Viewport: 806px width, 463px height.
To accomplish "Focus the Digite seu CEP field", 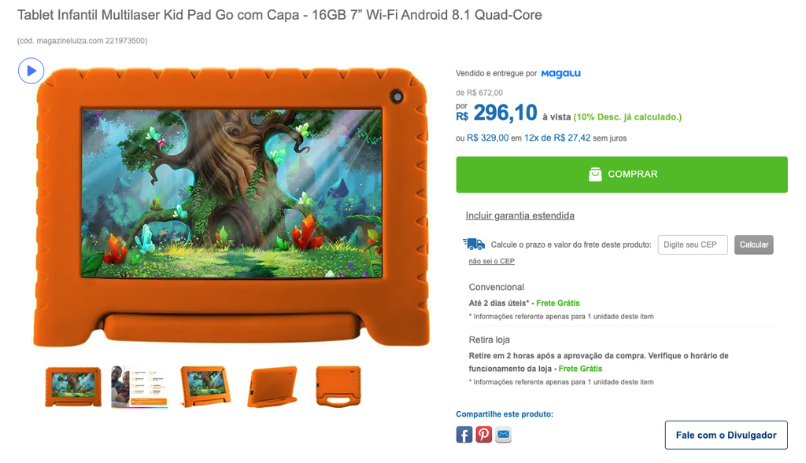I will coord(693,244).
